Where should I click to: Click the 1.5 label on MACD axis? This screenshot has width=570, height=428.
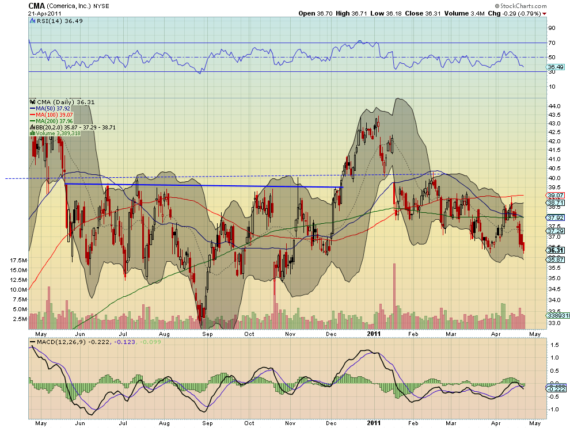coord(554,345)
